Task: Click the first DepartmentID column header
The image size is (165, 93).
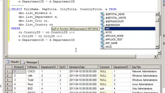Action: [49, 67]
